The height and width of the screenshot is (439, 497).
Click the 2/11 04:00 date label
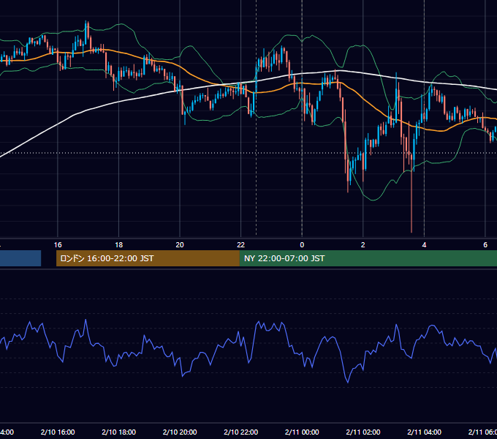(424, 432)
